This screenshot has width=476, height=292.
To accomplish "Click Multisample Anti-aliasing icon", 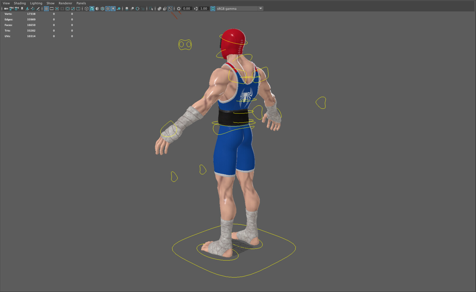I will click(x=137, y=9).
